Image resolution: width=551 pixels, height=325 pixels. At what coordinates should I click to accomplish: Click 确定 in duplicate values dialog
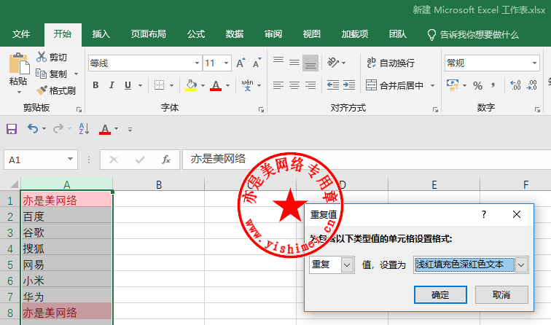pos(440,295)
